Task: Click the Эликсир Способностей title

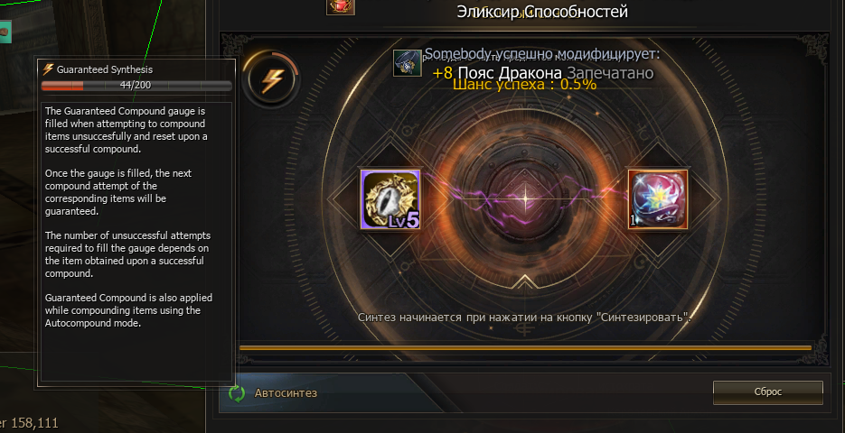Action: (x=542, y=12)
